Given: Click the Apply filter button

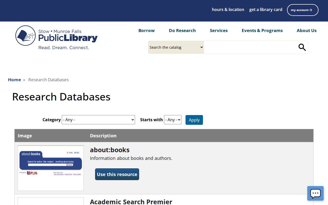Looking at the screenshot, I should 194,120.
